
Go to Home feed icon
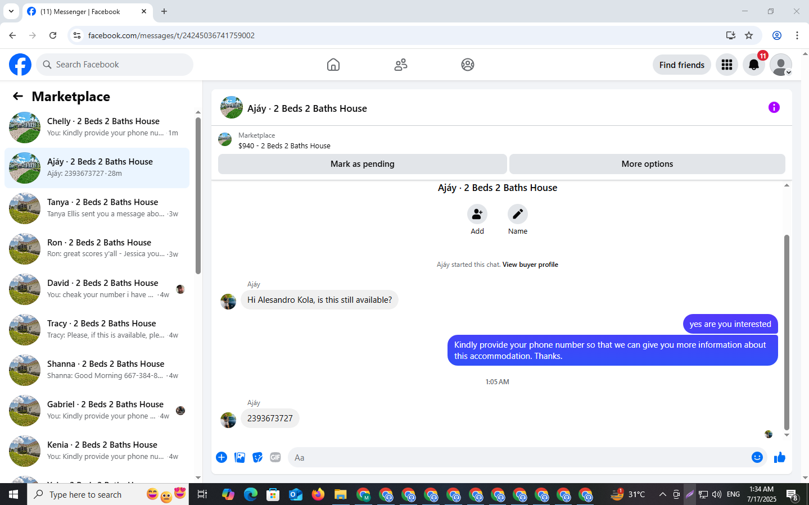[333, 65]
